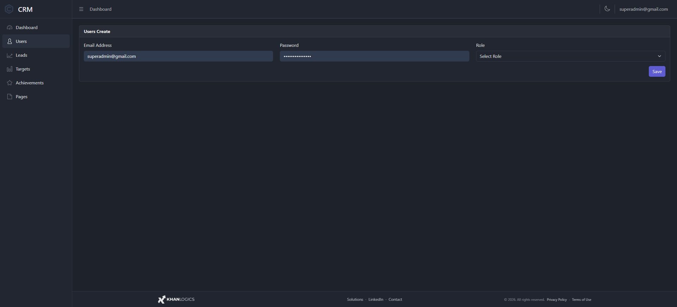This screenshot has width=677, height=307.
Task: Click the CRM brand title text
Action: [x=25, y=10]
